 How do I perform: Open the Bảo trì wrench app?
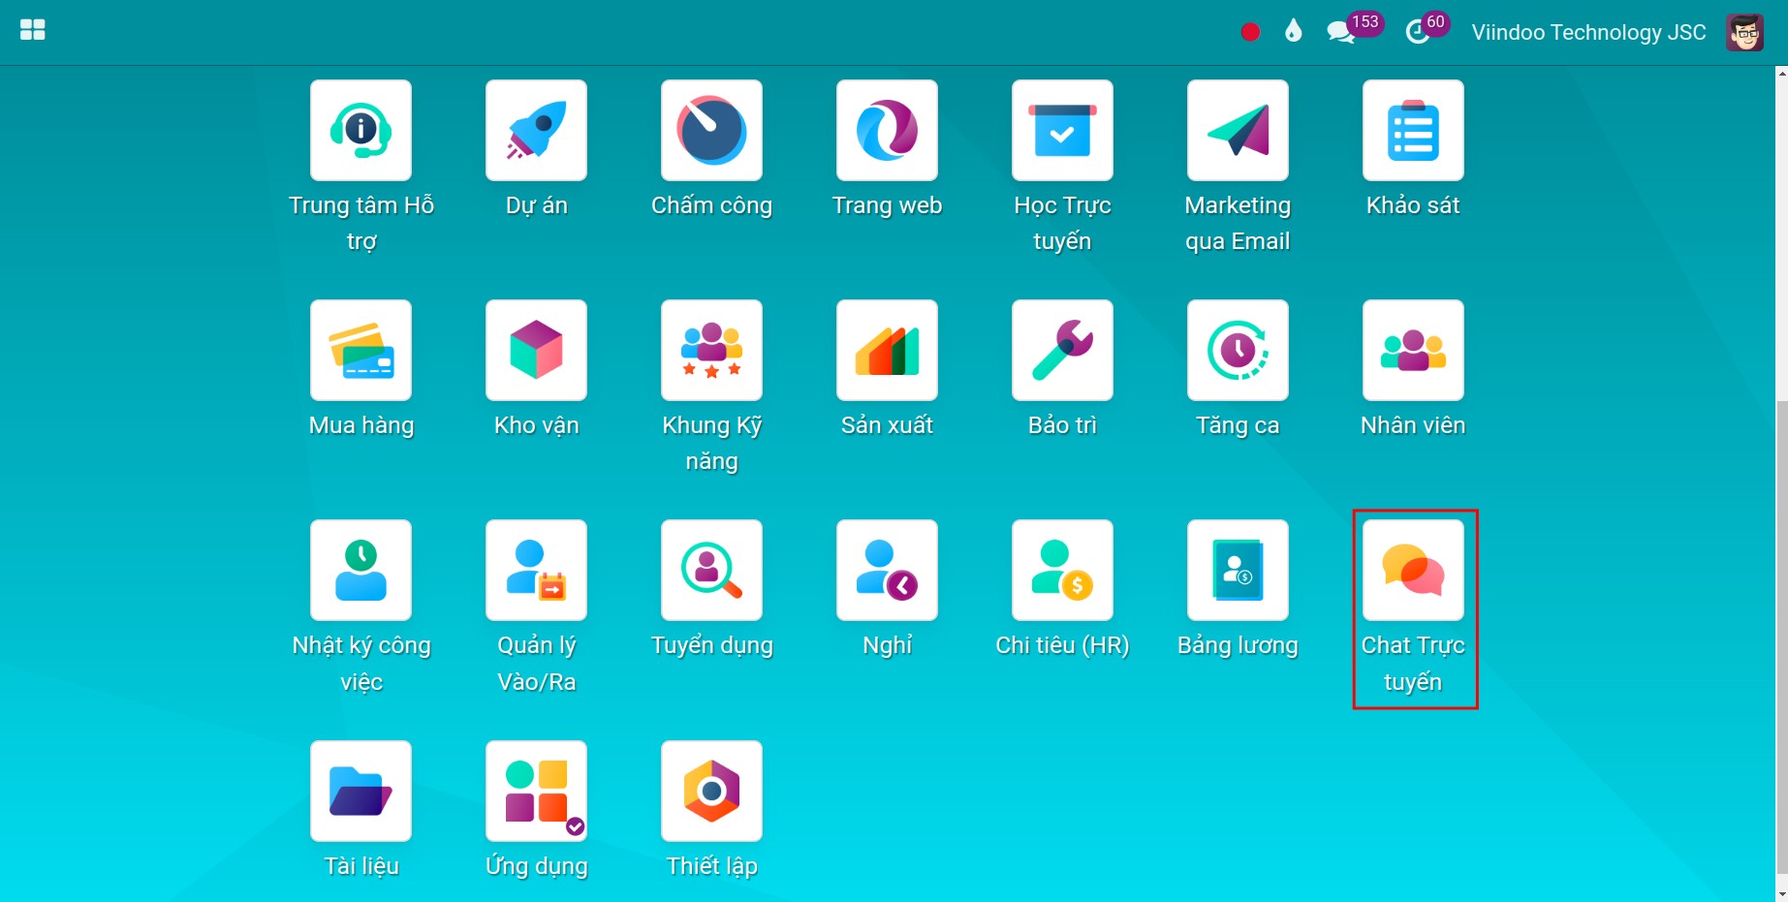(x=1062, y=351)
